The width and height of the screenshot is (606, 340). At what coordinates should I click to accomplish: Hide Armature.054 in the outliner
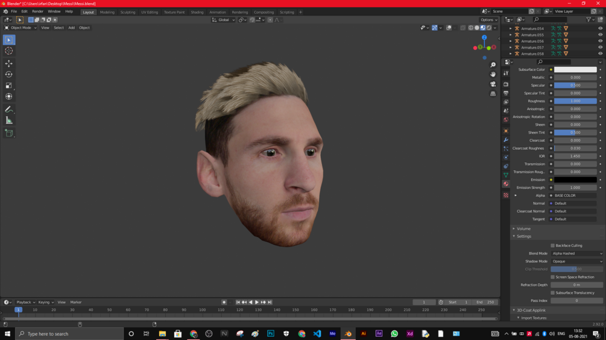point(600,28)
